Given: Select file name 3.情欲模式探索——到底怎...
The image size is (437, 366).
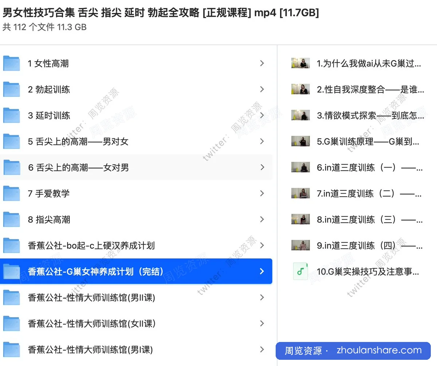Looking at the screenshot, I should (x=370, y=116).
